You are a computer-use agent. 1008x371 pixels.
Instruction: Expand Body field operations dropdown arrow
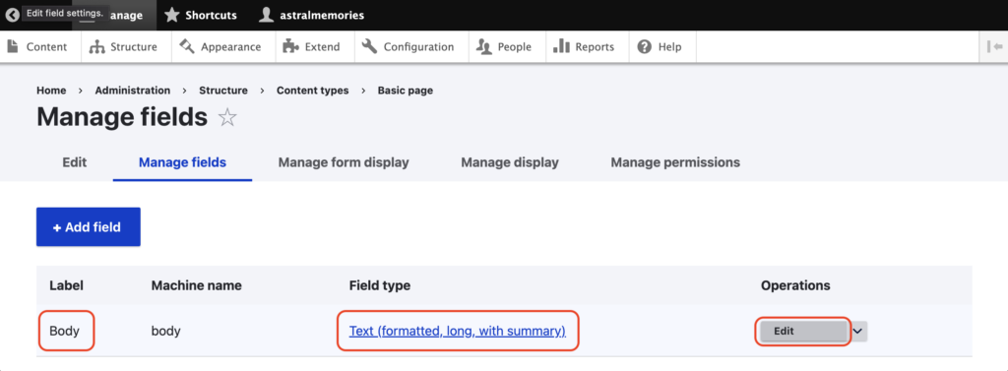point(857,331)
